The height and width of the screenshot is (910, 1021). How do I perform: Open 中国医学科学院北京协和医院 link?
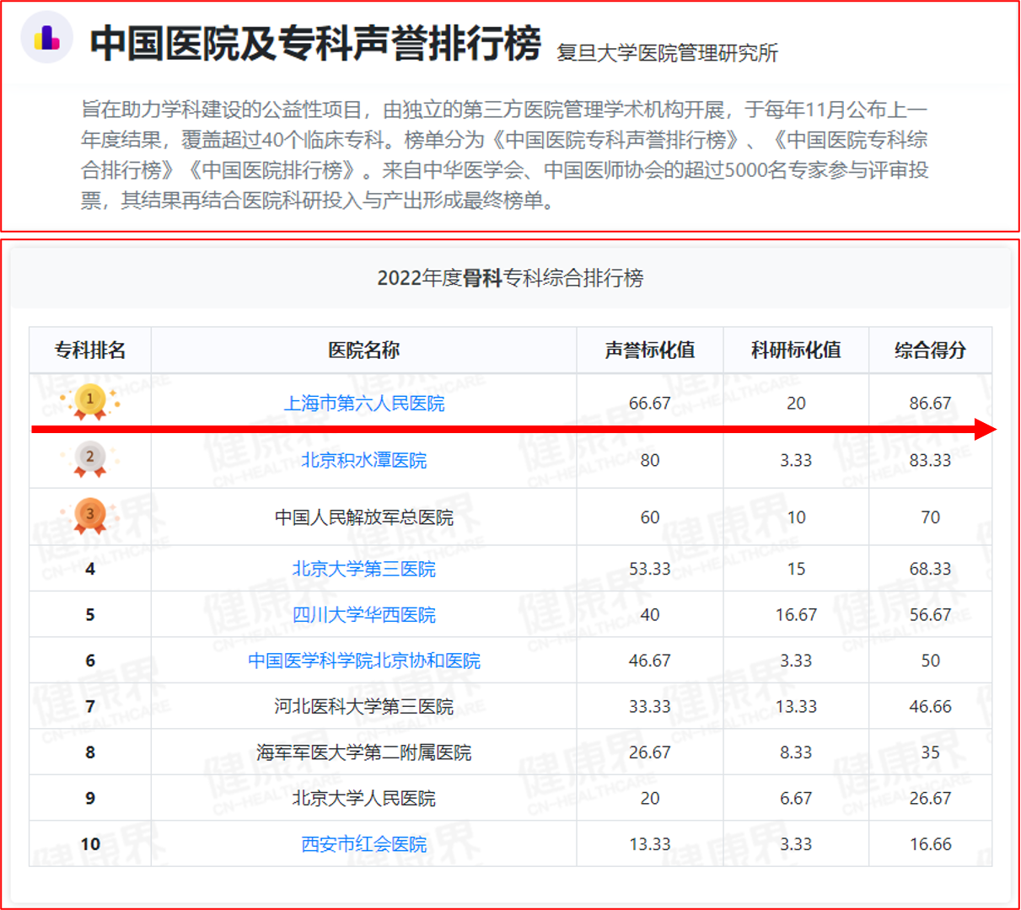point(364,661)
